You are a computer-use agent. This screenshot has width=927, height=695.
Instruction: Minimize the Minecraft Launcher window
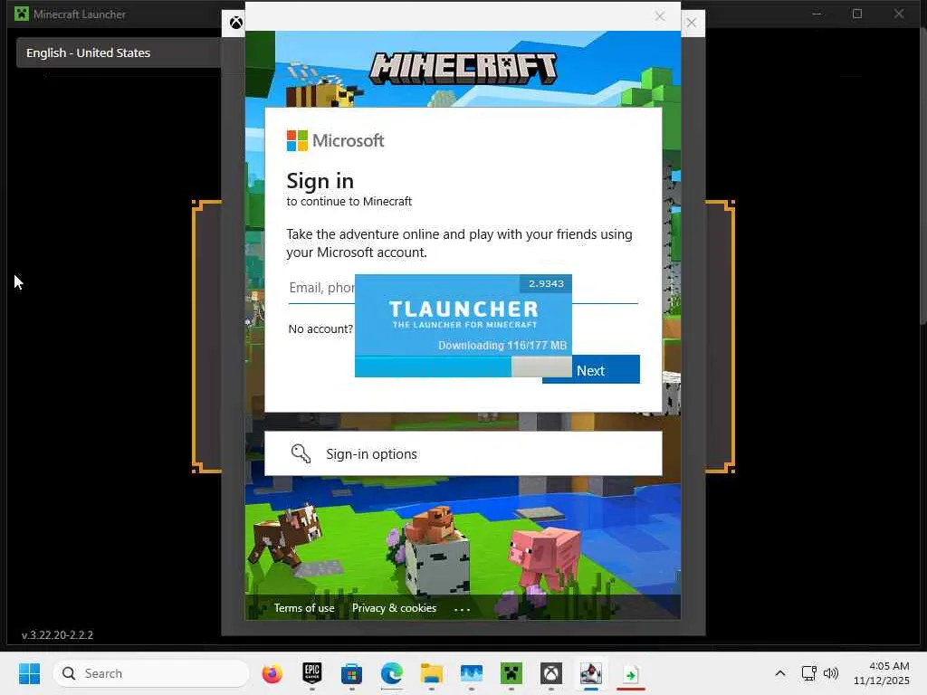coord(817,14)
